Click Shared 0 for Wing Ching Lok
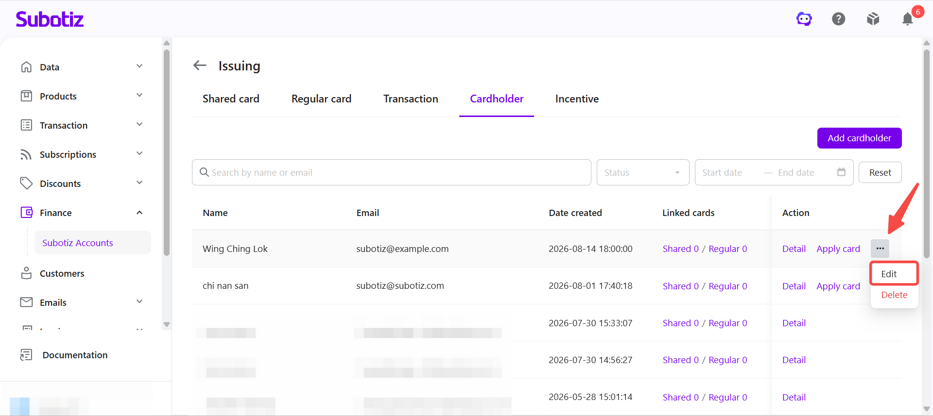Viewport: 933px width, 416px height. point(681,249)
